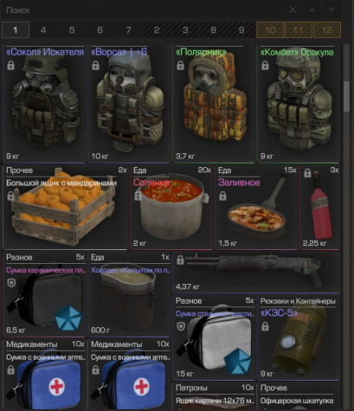Choose the red bottle item
Image resolution: width=354 pixels, height=411 pixels.
pyautogui.click(x=319, y=207)
